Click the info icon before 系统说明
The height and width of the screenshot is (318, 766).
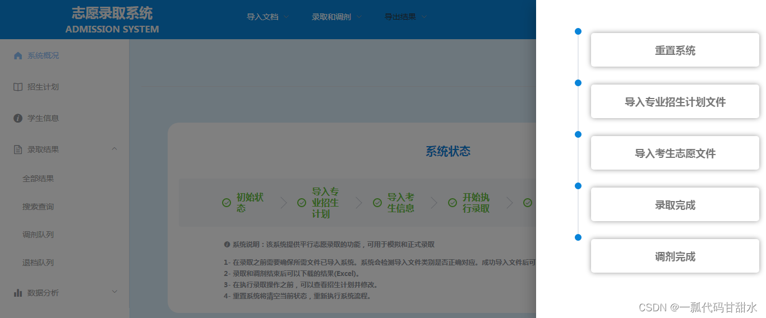pyautogui.click(x=227, y=245)
